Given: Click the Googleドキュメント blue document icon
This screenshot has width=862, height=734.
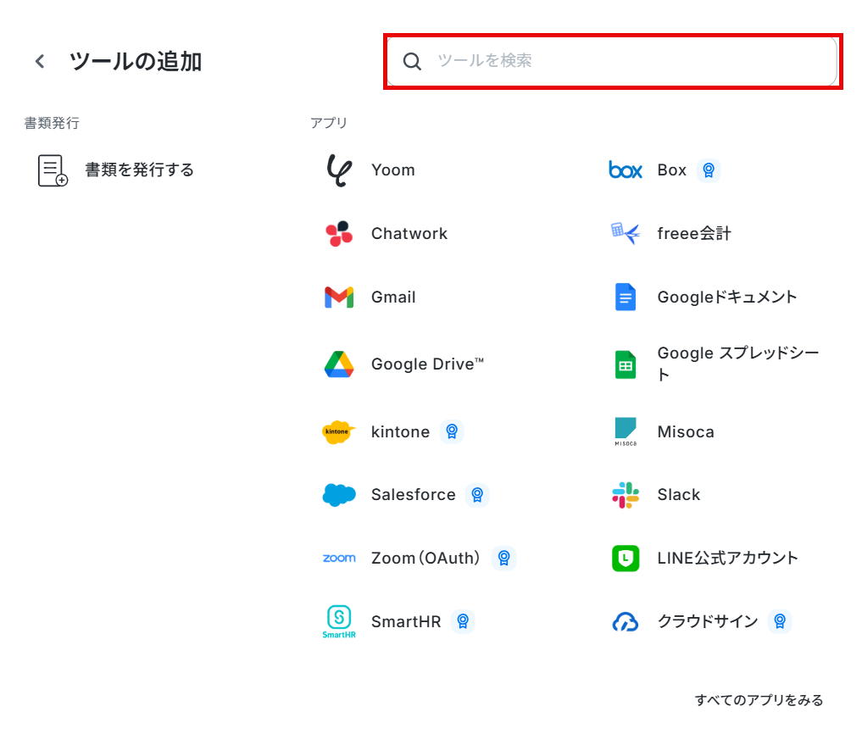Looking at the screenshot, I should tap(626, 297).
